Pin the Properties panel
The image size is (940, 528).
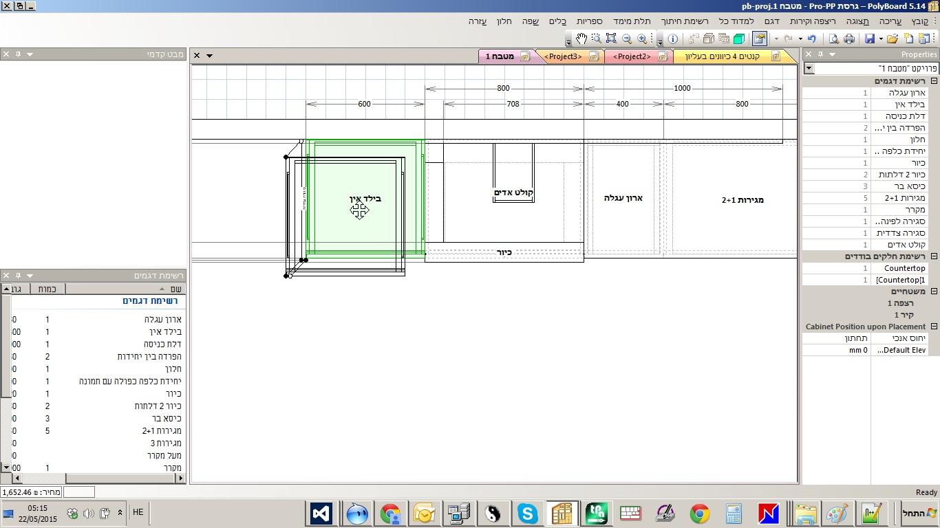tap(820, 54)
